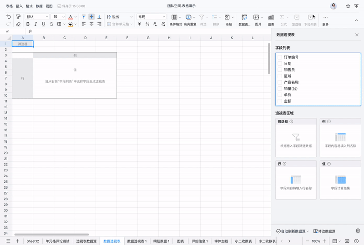This screenshot has width=364, height=245.
Task: Expand the font color dropdown arrow
Action: pyautogui.click(x=76, y=17)
